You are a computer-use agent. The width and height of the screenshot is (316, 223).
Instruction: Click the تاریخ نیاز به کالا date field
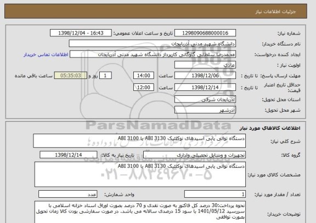pos(69,155)
